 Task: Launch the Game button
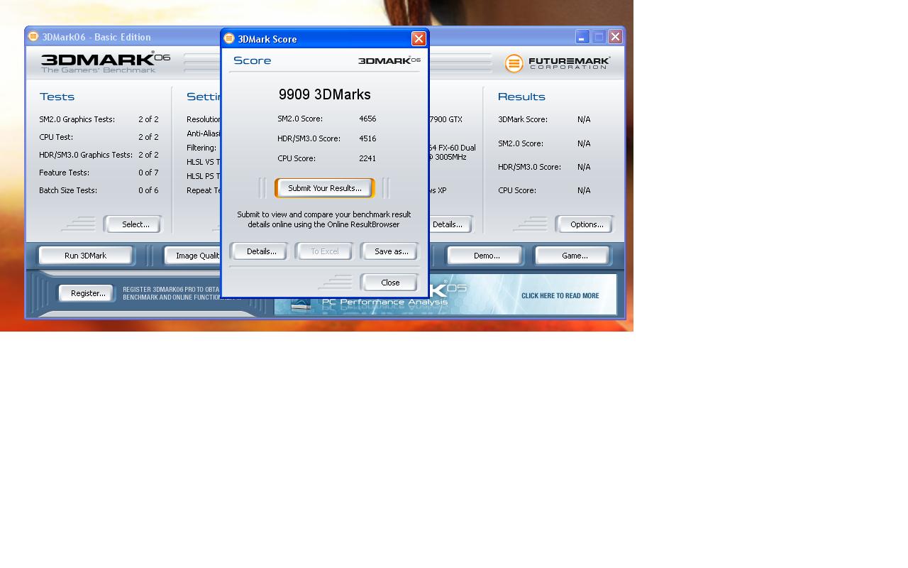point(574,256)
